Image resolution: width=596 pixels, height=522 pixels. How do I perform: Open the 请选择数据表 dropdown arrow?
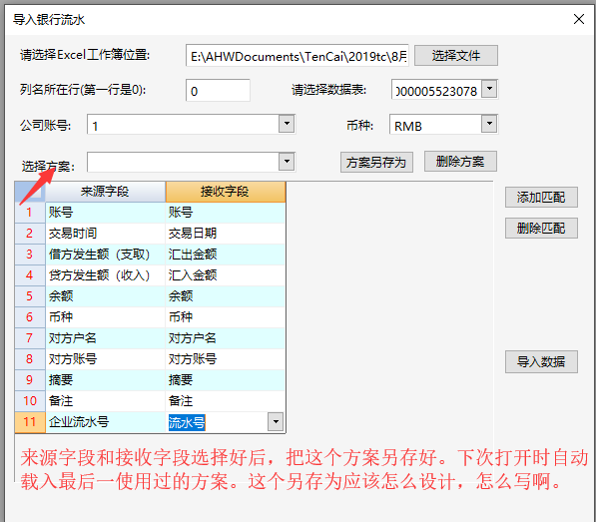pyautogui.click(x=489, y=89)
